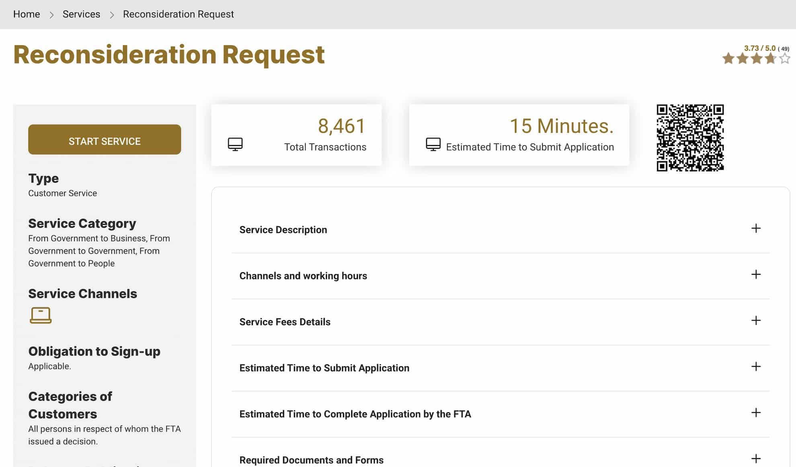796x467 pixels.
Task: Click the Obligation to Sign-up heading
Action: pyautogui.click(x=94, y=351)
